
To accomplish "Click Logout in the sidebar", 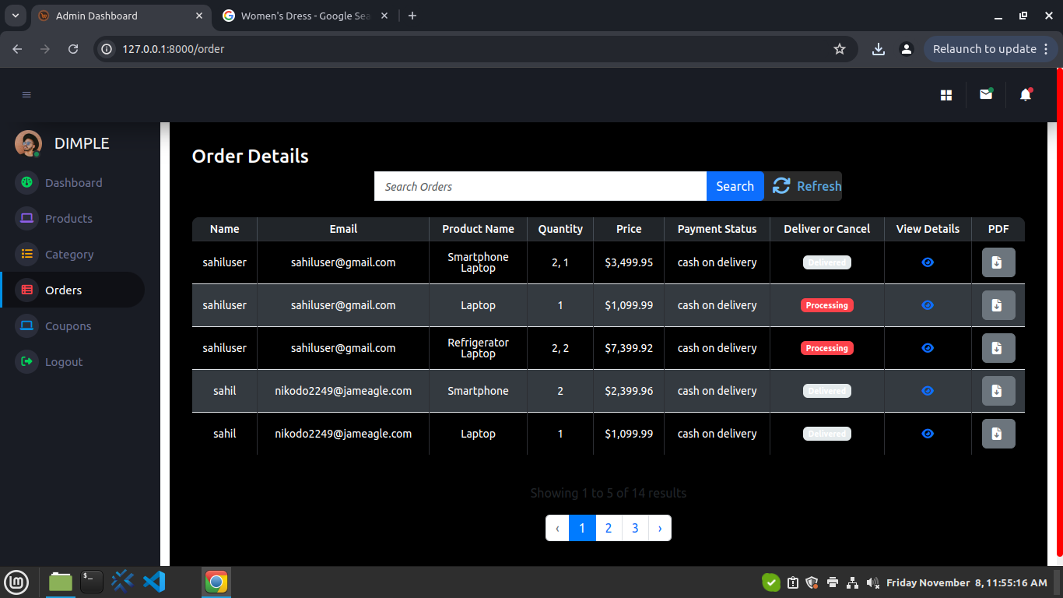I will click(x=64, y=362).
